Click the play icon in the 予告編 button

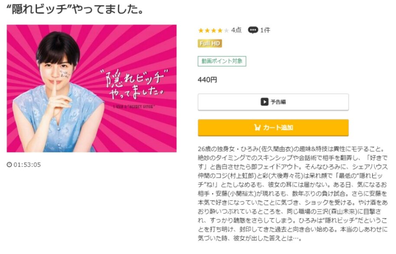tap(264, 102)
